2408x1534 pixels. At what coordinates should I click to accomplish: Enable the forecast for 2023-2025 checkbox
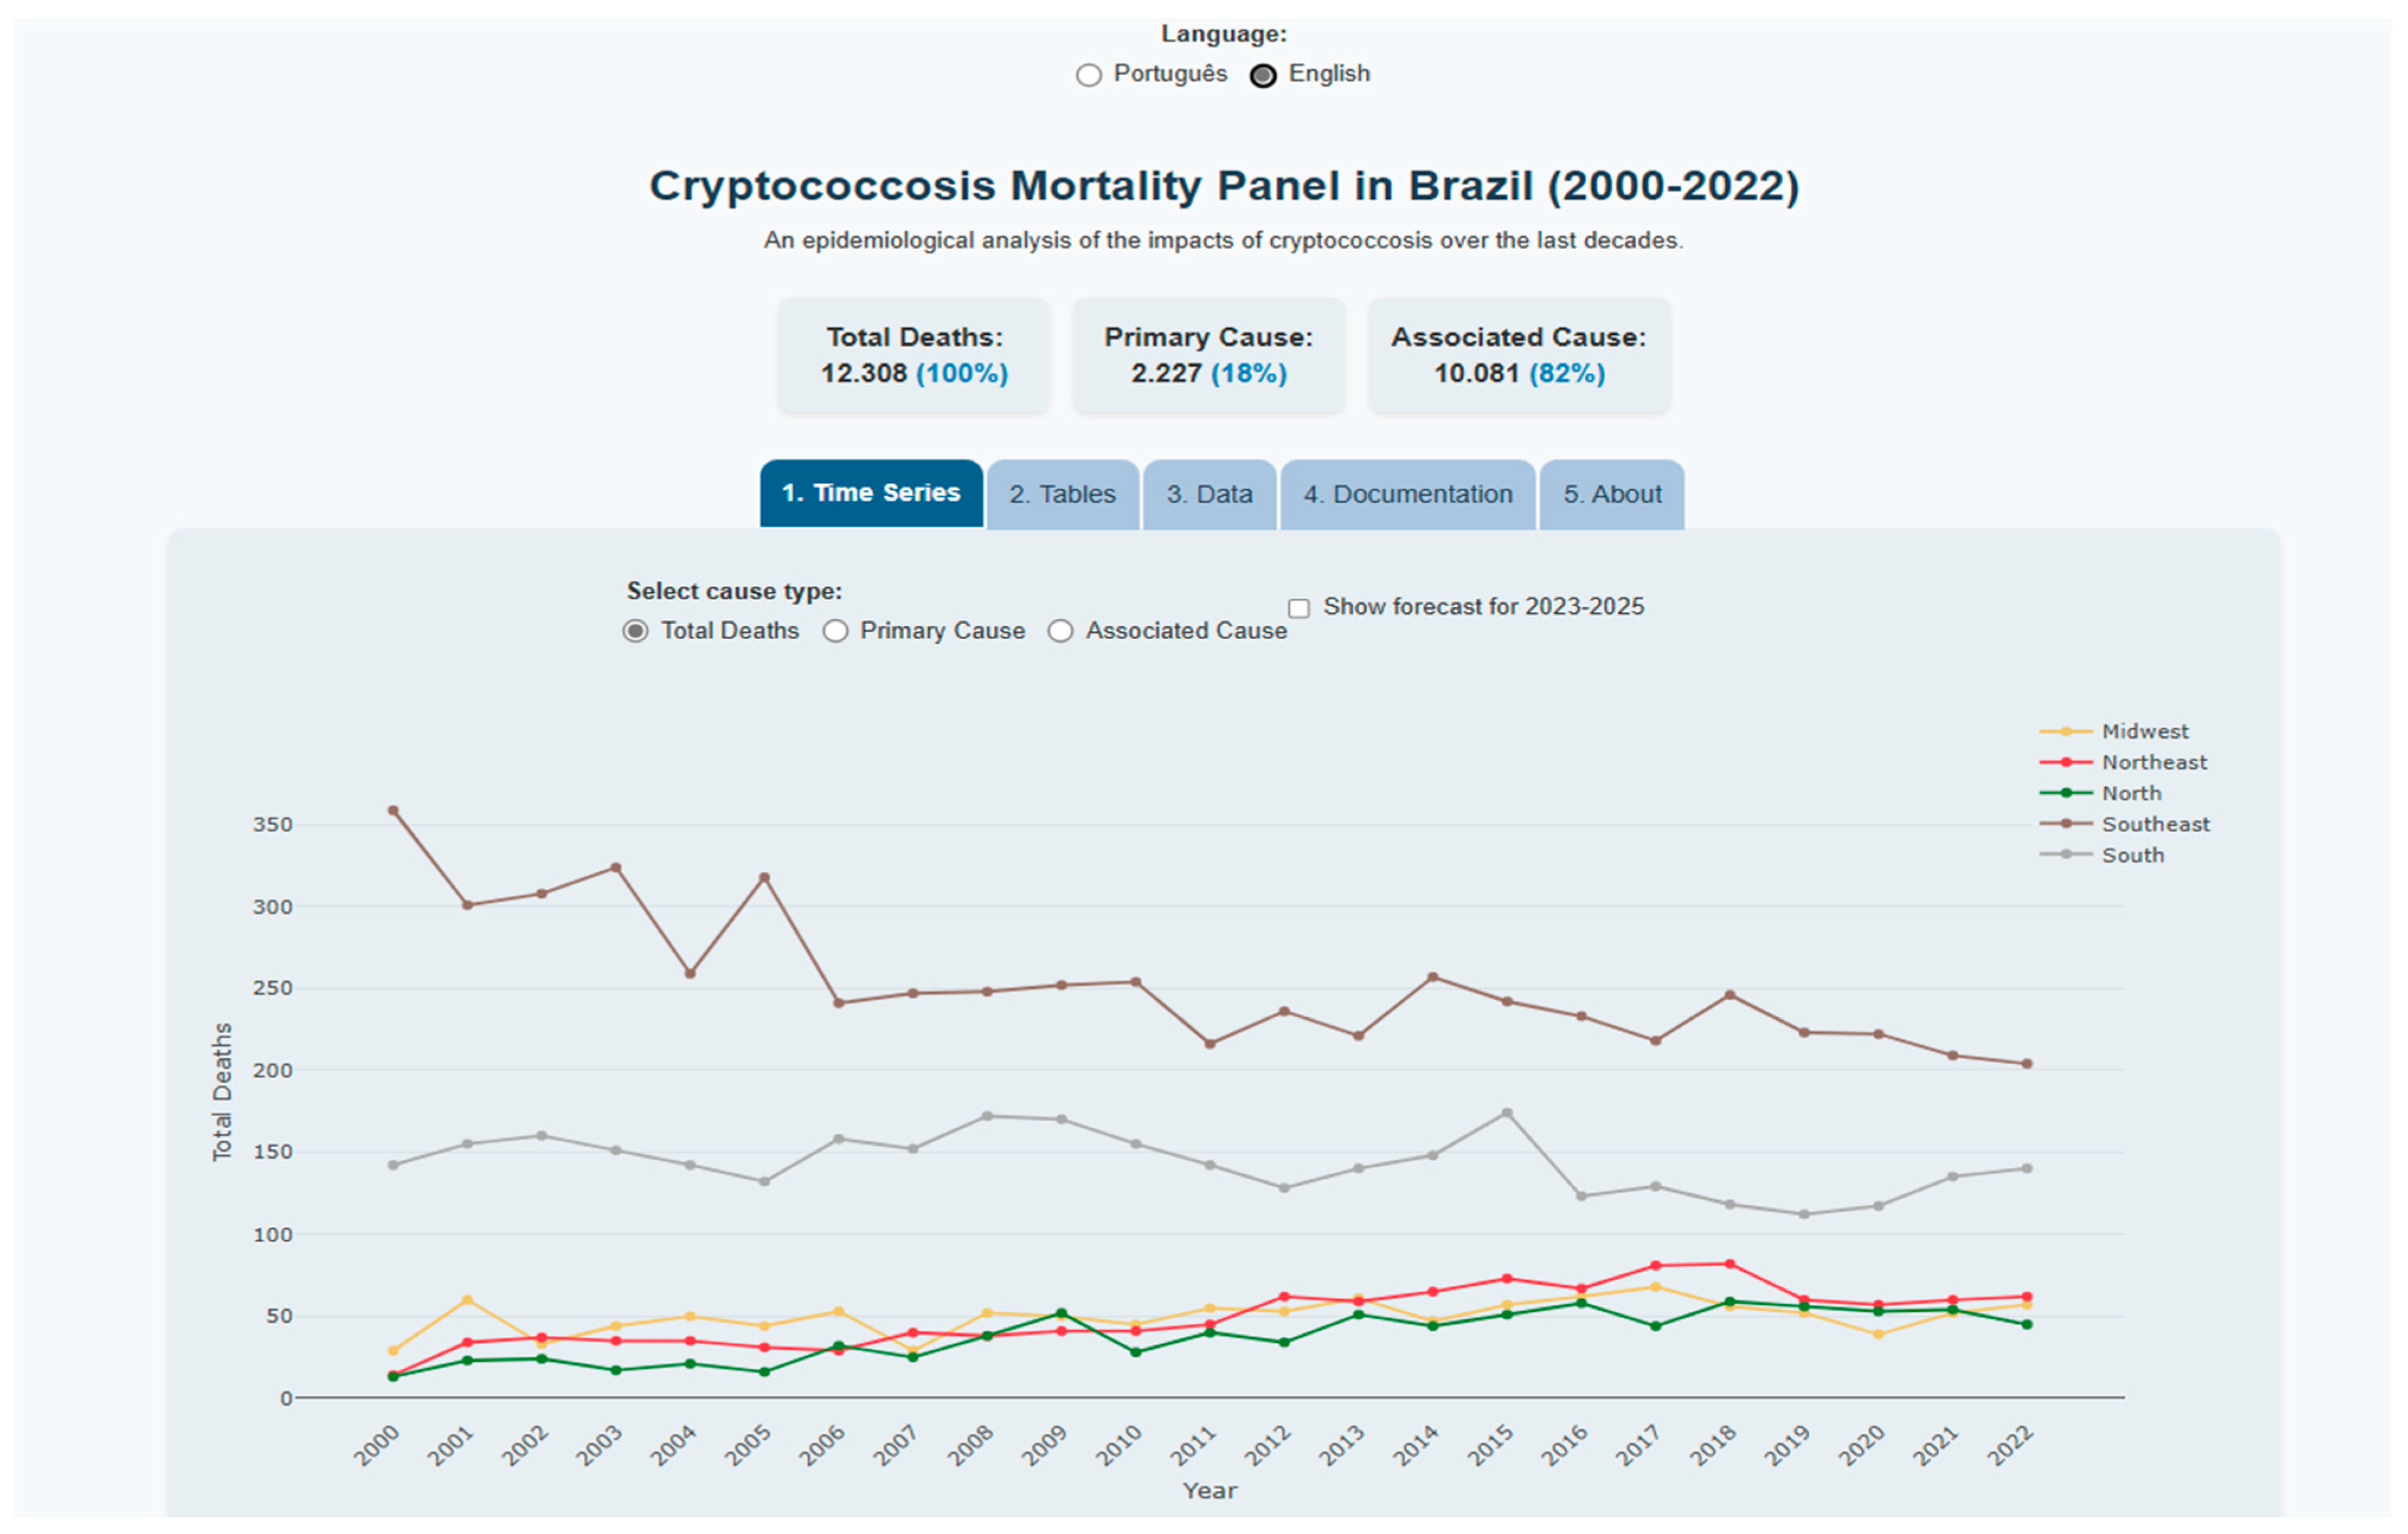tap(1299, 608)
